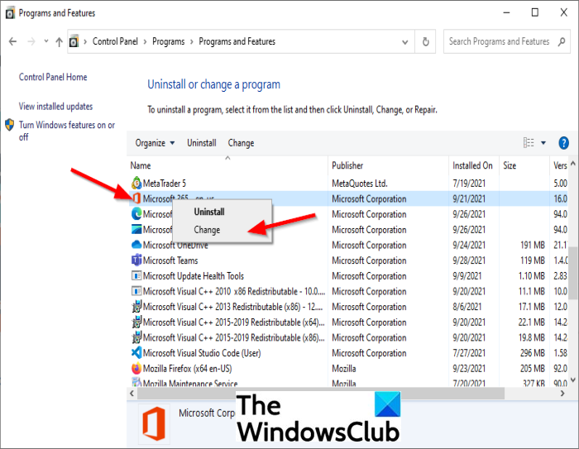The height and width of the screenshot is (449, 579).
Task: Click the horizontal scrollbar thumb
Action: 321,394
